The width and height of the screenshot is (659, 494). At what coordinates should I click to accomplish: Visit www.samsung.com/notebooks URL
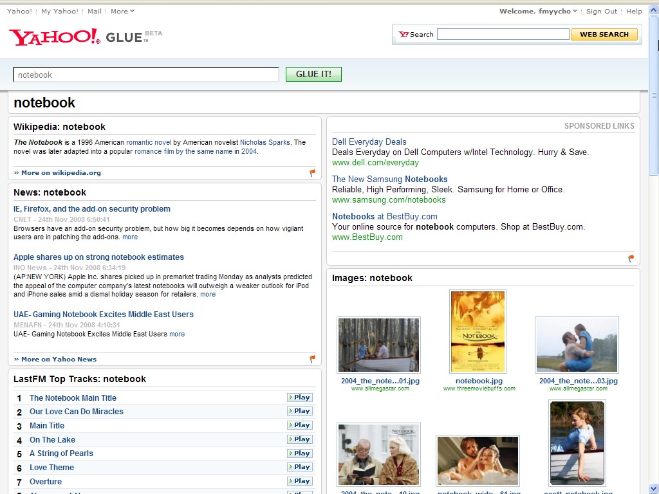tap(389, 200)
